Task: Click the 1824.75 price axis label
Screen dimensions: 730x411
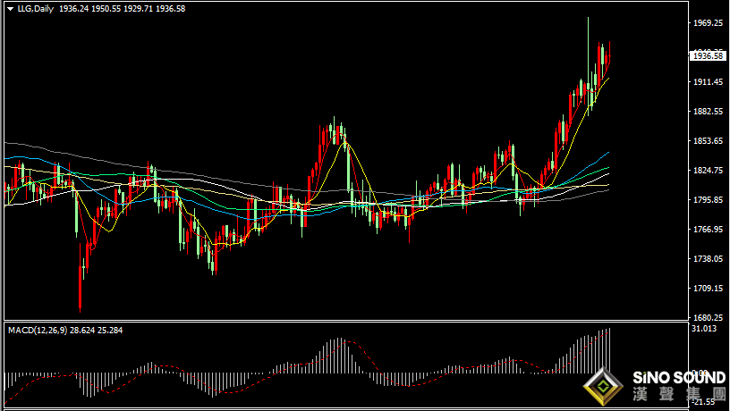Action: [x=709, y=170]
